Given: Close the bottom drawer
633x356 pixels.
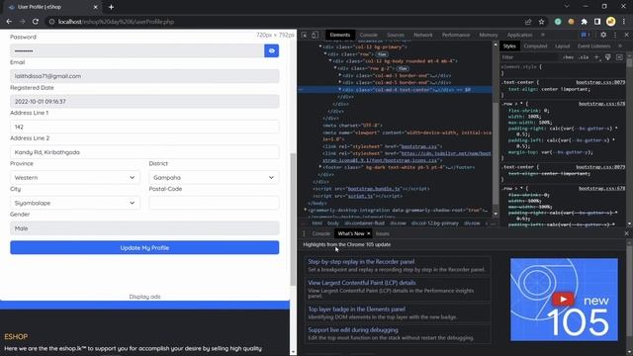Looking at the screenshot, I should pos(626,233).
